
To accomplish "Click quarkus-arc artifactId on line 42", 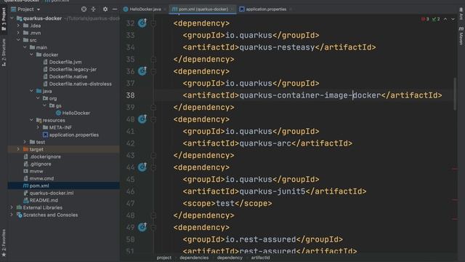I will (265, 143).
